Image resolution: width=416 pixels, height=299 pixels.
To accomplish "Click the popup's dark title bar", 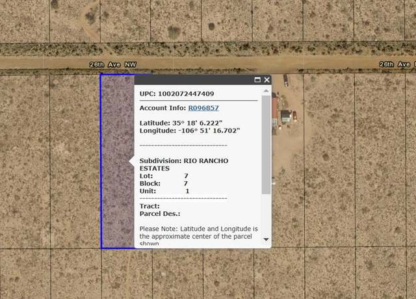I will pyautogui.click(x=194, y=80).
